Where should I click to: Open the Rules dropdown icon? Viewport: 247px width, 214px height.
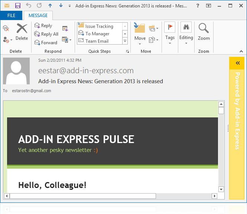(153, 29)
